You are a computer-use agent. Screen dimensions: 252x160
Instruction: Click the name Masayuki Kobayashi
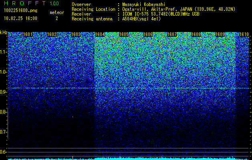144,4
